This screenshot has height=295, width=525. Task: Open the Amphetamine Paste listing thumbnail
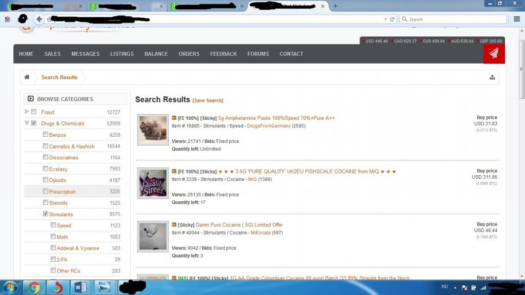pos(153,130)
